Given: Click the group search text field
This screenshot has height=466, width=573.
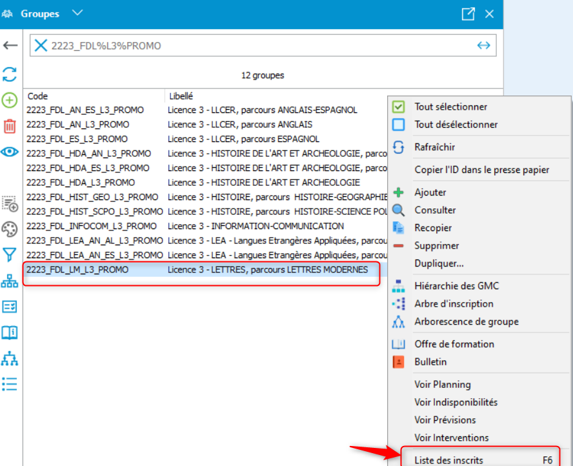Looking at the screenshot, I should pos(258,45).
